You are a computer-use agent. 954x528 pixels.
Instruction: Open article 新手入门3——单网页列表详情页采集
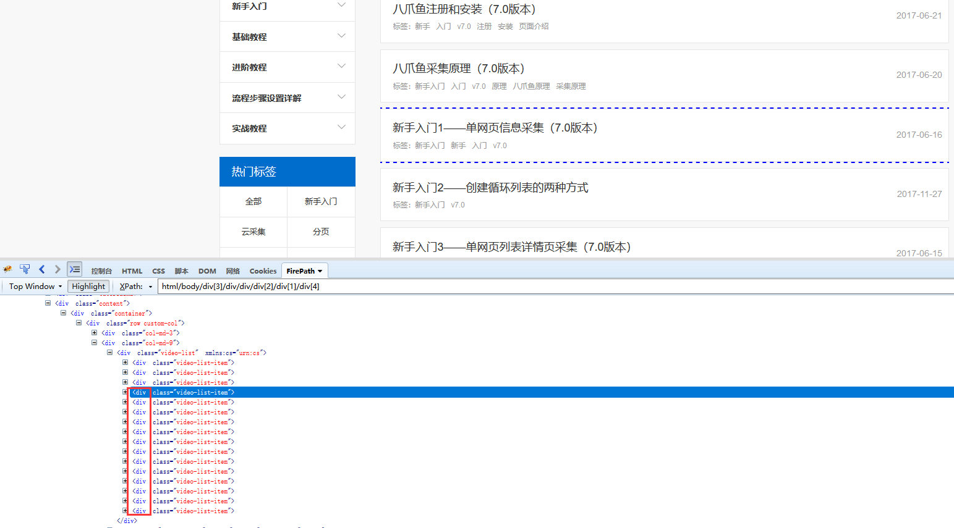pos(512,247)
